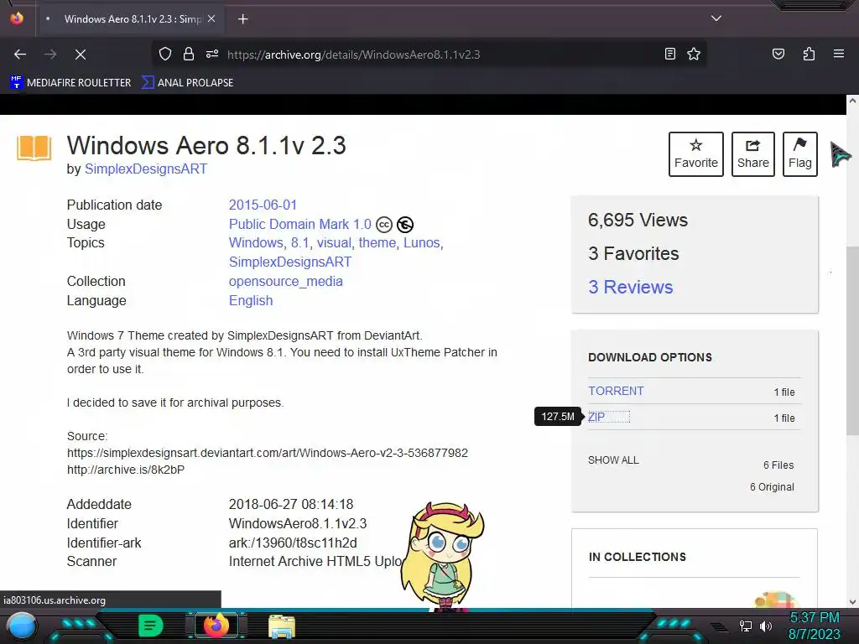The image size is (859, 644).
Task: Click the 6,695 Views text
Action: 638,221
